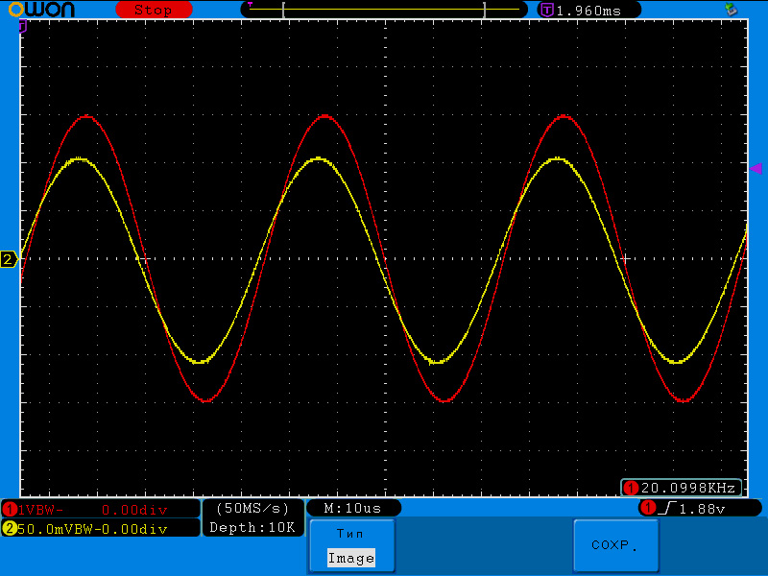Click the USB connection icon at top right
The image size is (768, 576).
point(732,9)
